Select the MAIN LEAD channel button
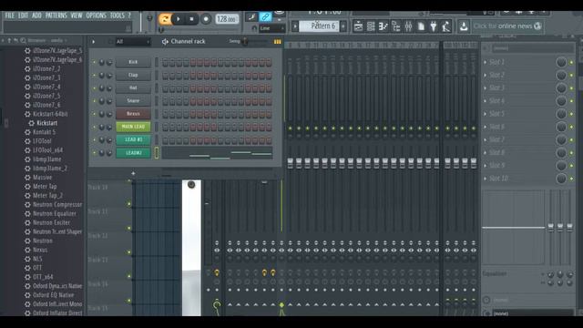Screen dimensions: 583x328 click(133, 127)
